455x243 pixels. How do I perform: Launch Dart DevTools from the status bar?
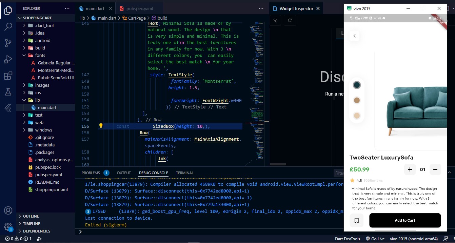(x=348, y=239)
